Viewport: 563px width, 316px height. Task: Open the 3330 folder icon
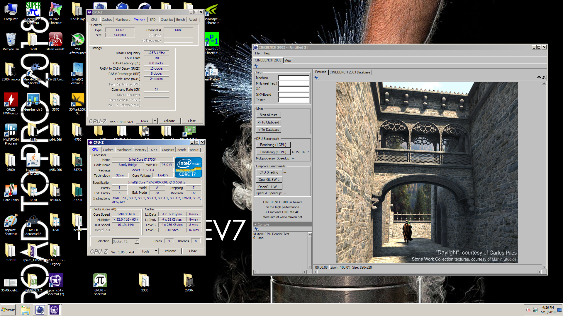pos(145,283)
